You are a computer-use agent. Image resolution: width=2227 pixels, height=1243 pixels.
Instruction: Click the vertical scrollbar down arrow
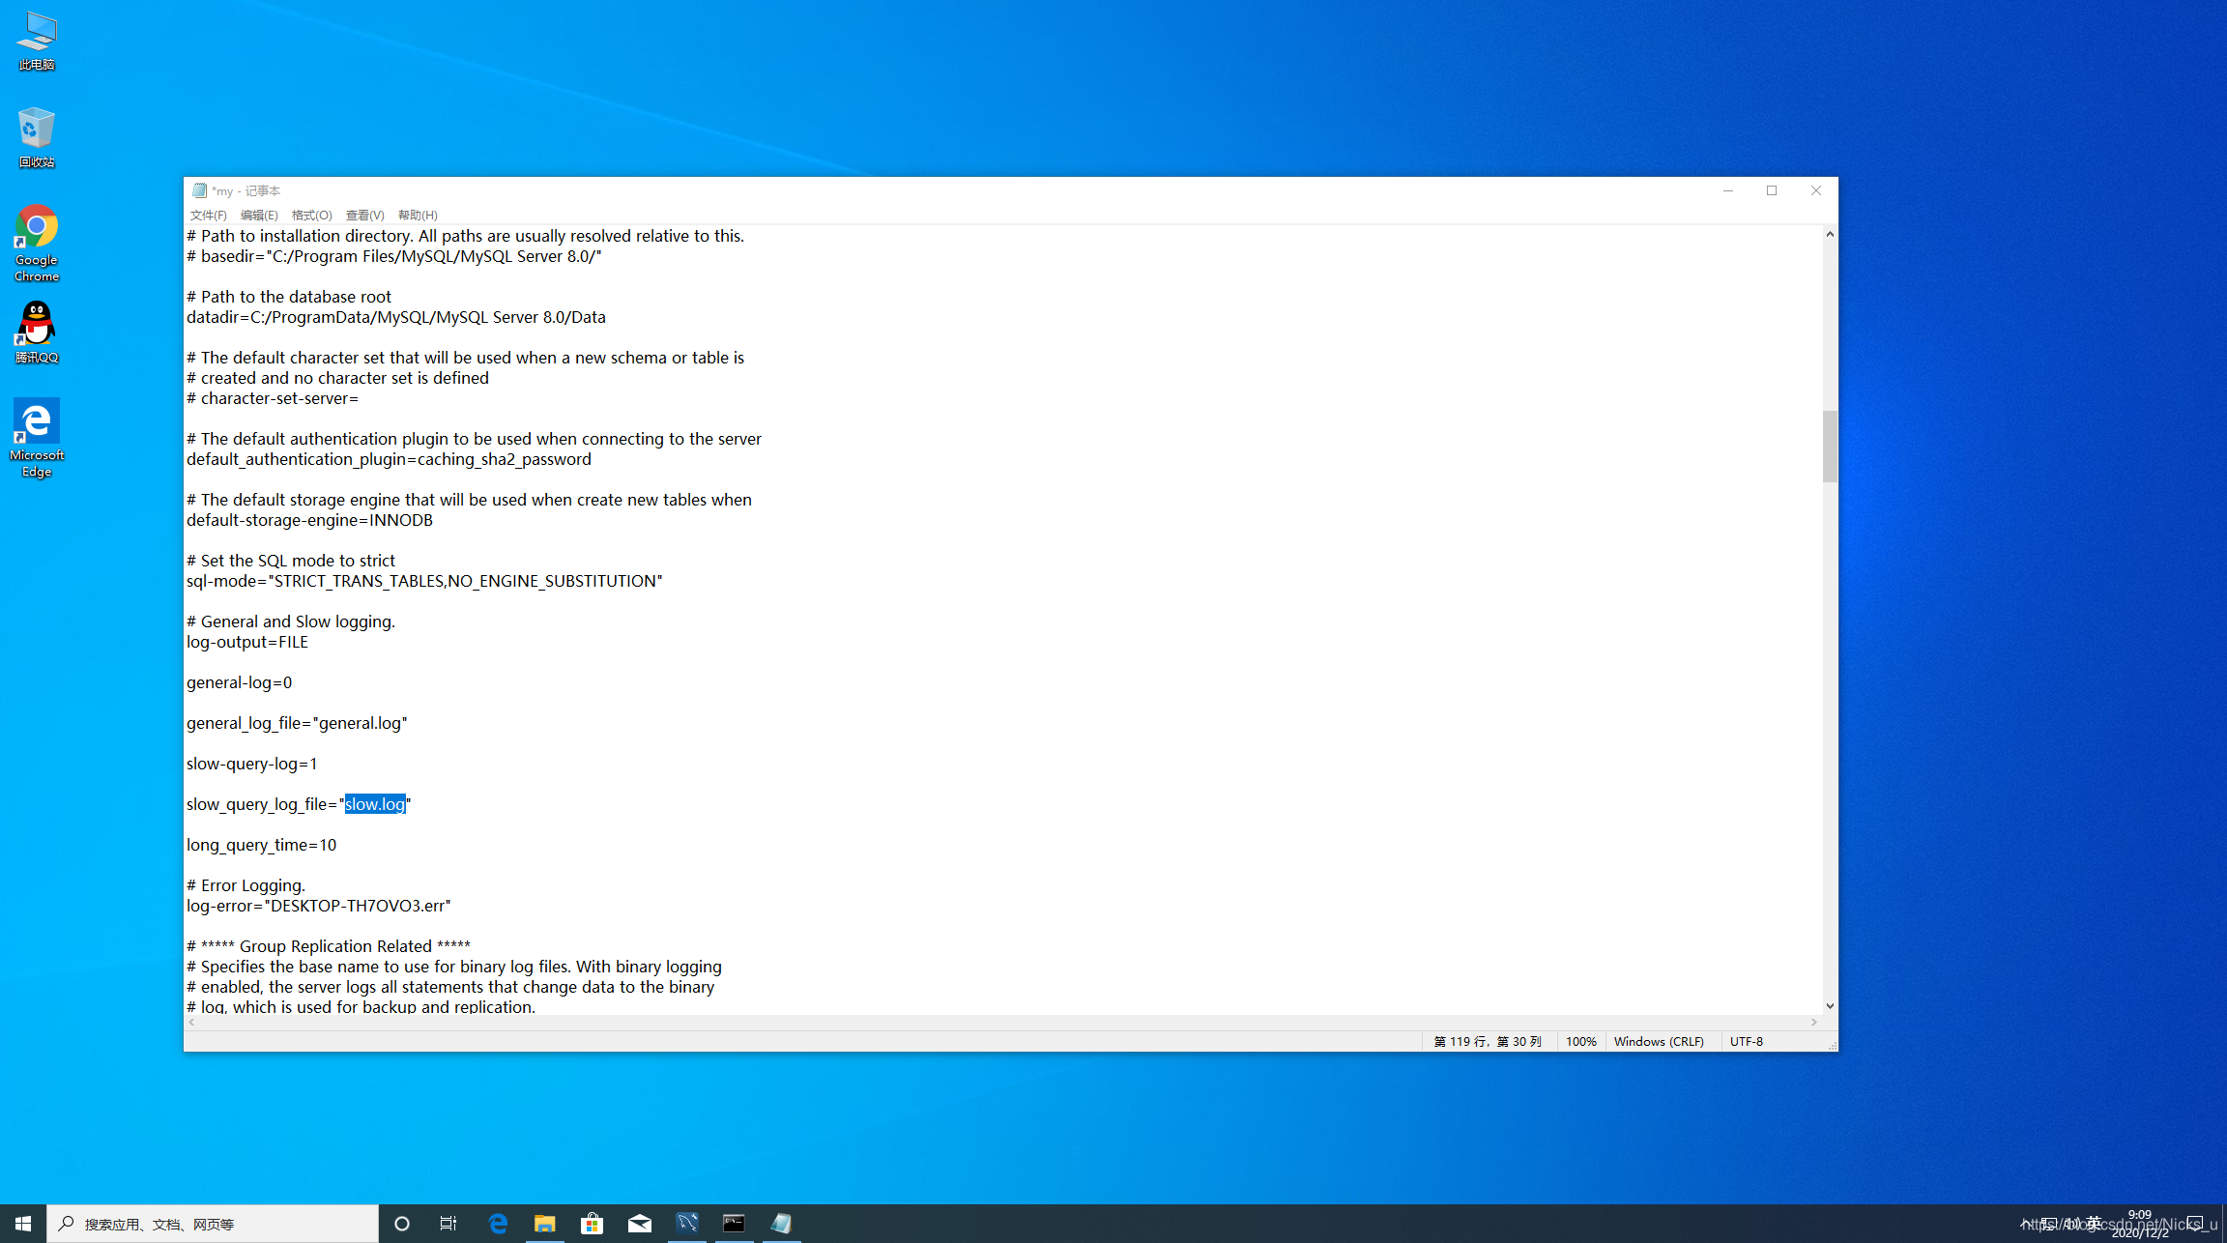(1830, 1006)
